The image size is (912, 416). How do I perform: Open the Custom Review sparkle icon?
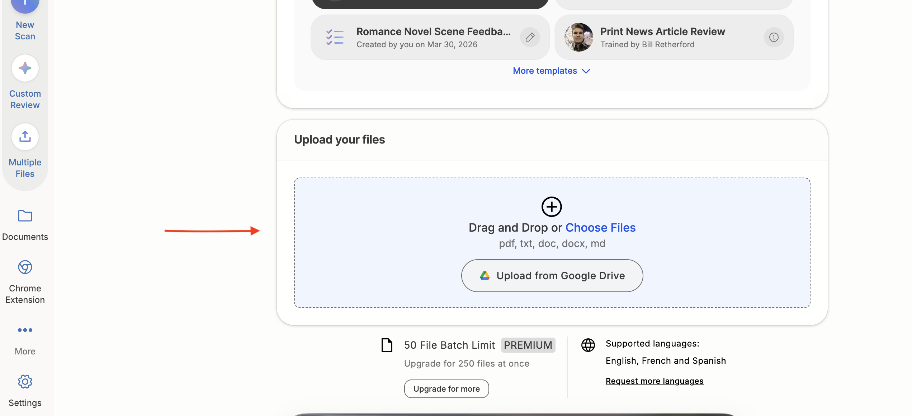tap(25, 68)
